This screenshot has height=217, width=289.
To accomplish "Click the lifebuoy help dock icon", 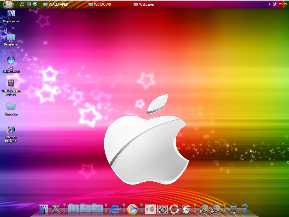I will [174, 209].
